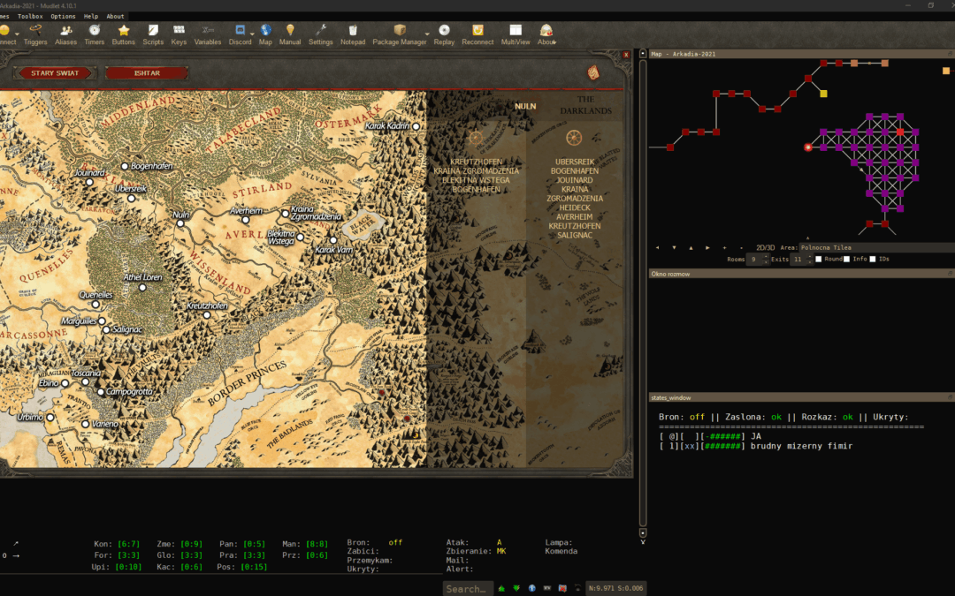
Task: Click the Bogenhafen city marker on map
Action: point(125,166)
